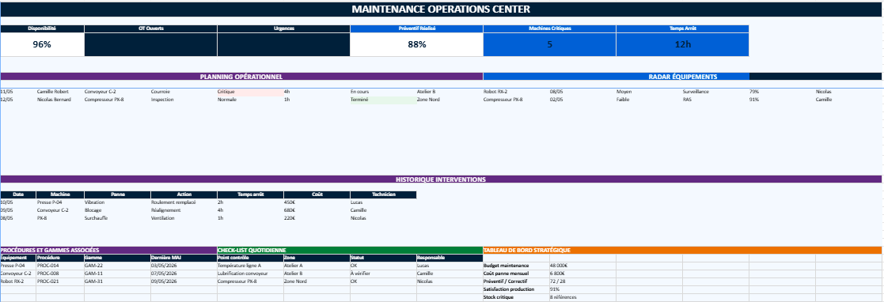Click the 79% radar value

tap(782, 91)
